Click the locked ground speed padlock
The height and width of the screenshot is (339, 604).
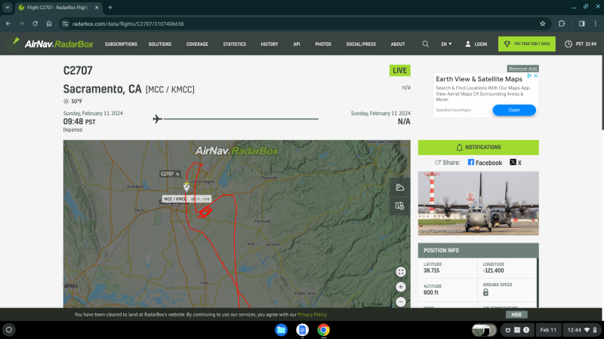[485, 292]
